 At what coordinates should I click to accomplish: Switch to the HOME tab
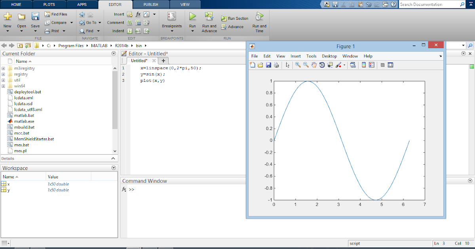click(x=16, y=4)
